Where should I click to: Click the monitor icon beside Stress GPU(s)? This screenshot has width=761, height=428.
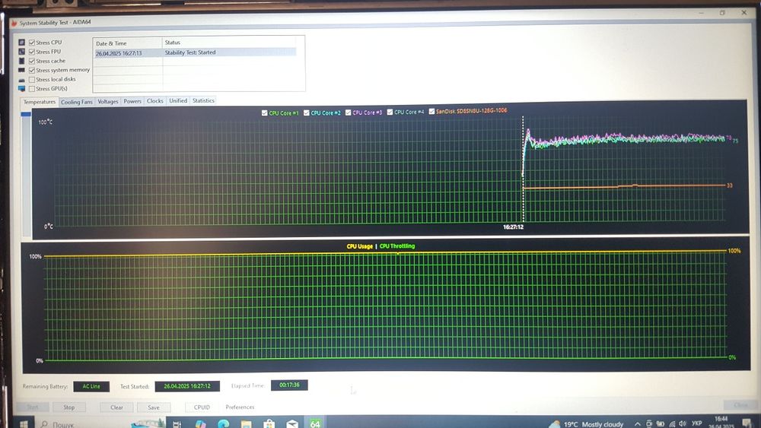pos(22,89)
